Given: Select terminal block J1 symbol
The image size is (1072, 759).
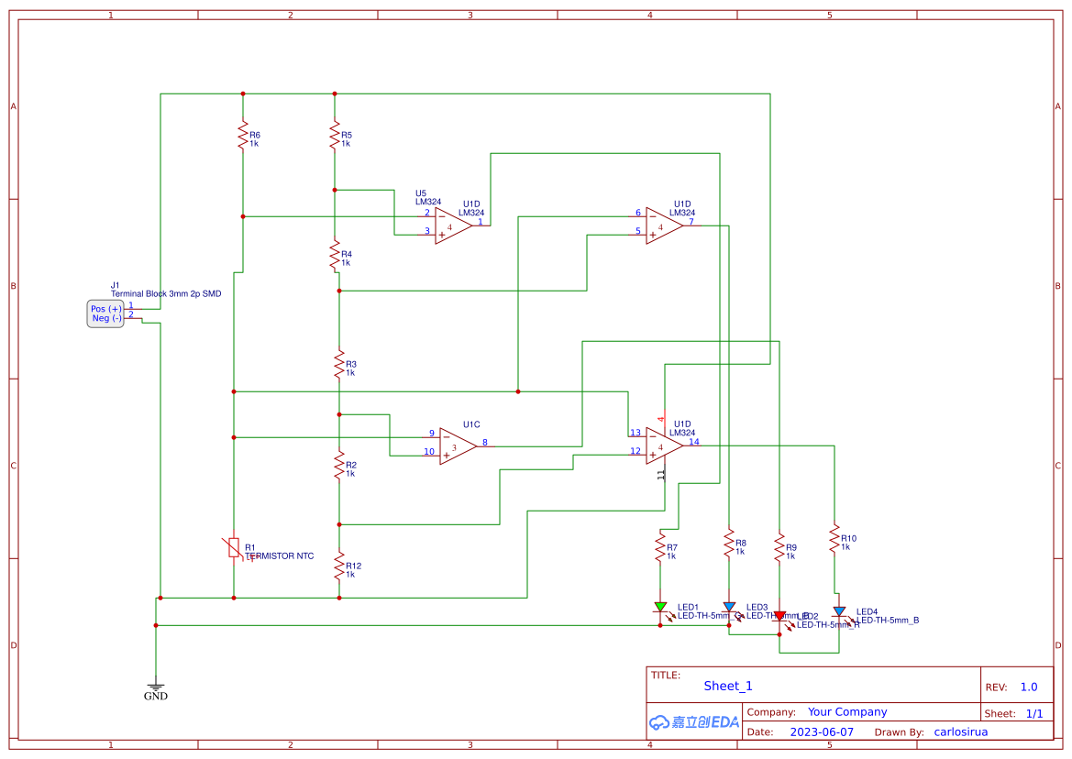Looking at the screenshot, I should pos(105,313).
